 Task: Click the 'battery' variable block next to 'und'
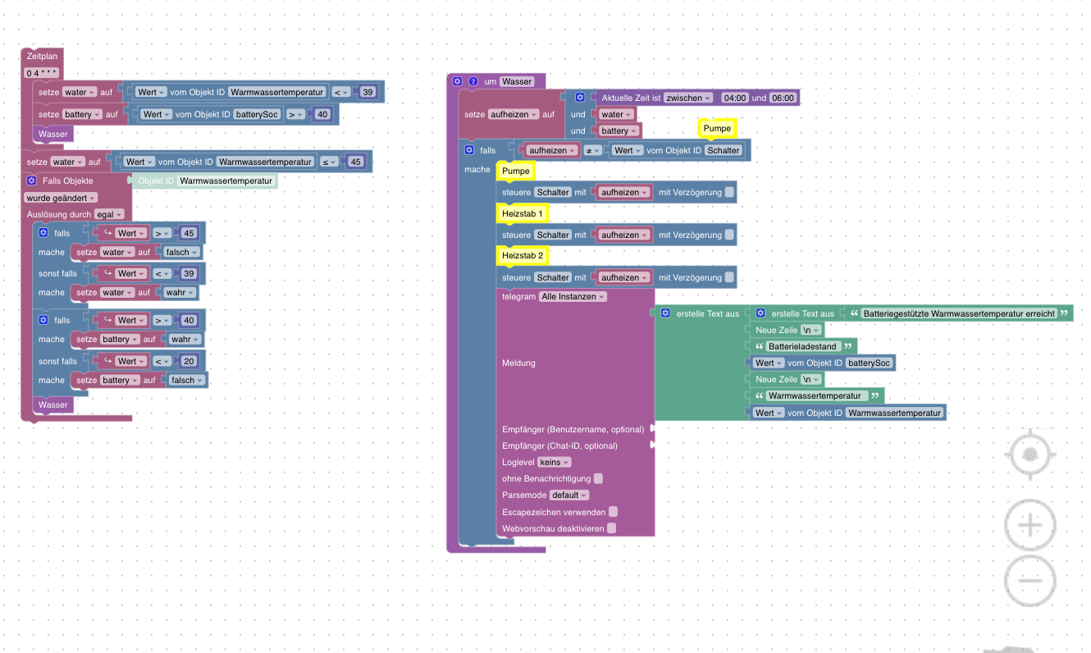point(619,130)
